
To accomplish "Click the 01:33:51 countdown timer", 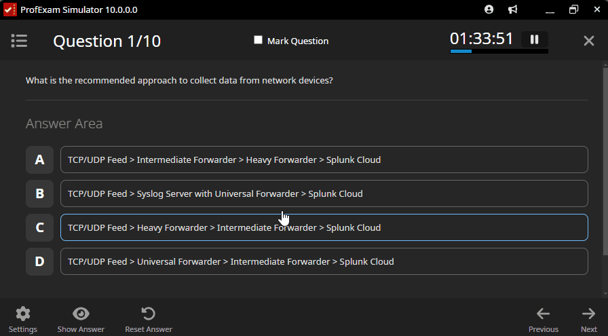I will click(x=481, y=39).
